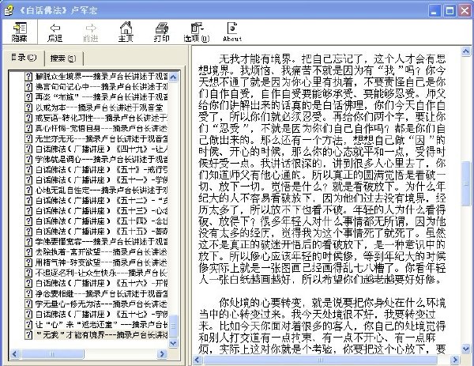Screen dimensions: 474x366
Task: Click the 前进 (Forward) arrow icon
Action: [90, 32]
